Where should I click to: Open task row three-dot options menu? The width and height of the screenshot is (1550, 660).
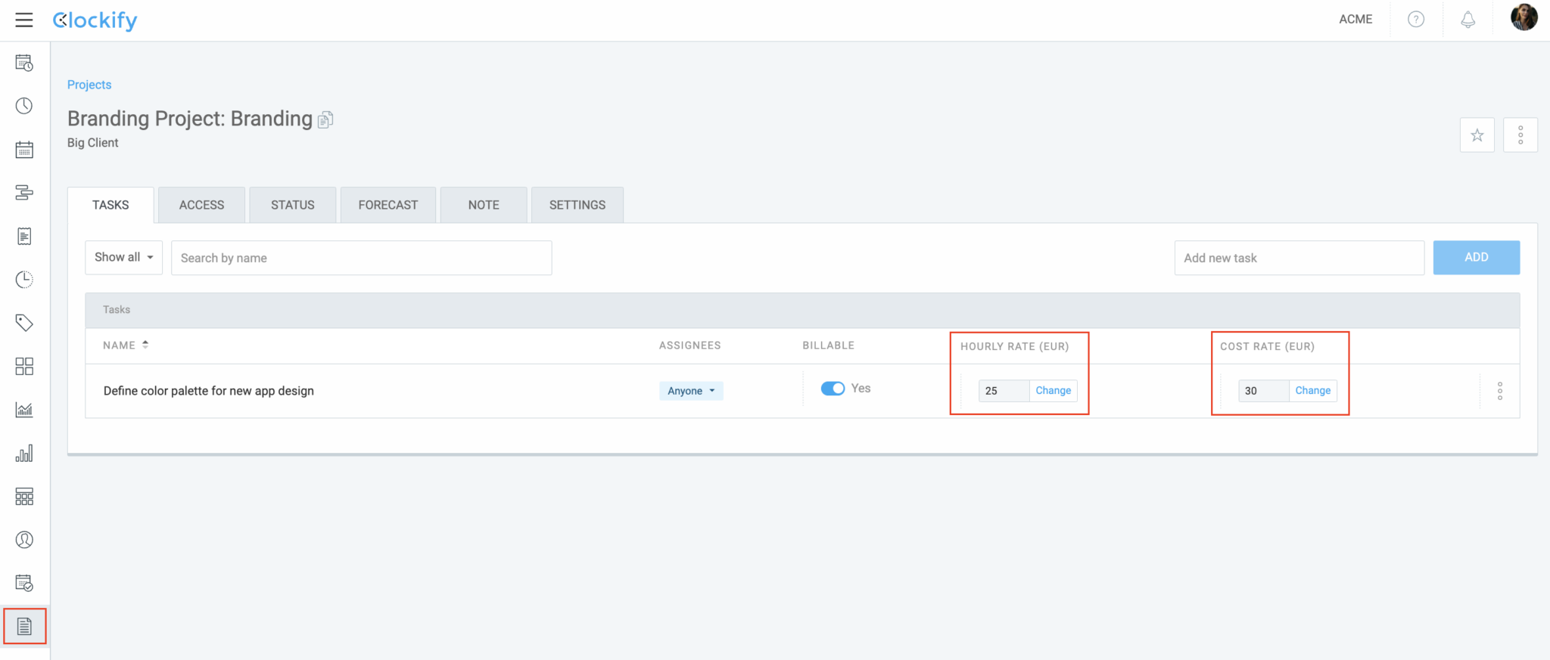point(1499,391)
